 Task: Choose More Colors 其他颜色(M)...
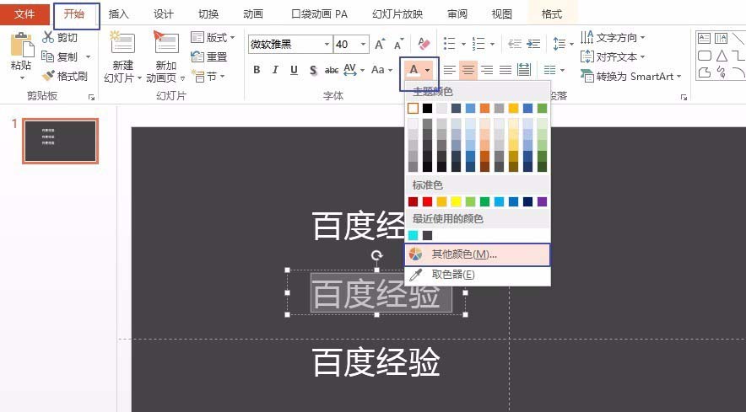477,254
